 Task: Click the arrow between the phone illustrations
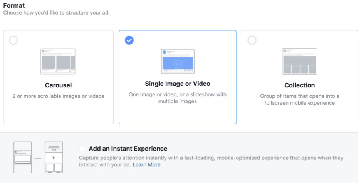click(38, 158)
